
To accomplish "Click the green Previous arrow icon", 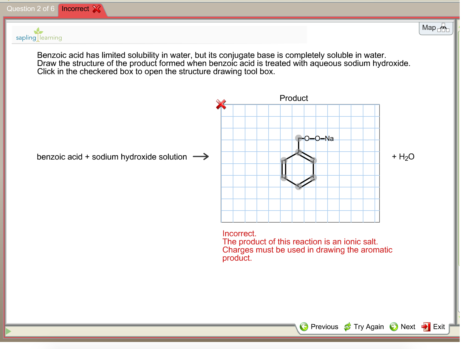I will point(304,327).
